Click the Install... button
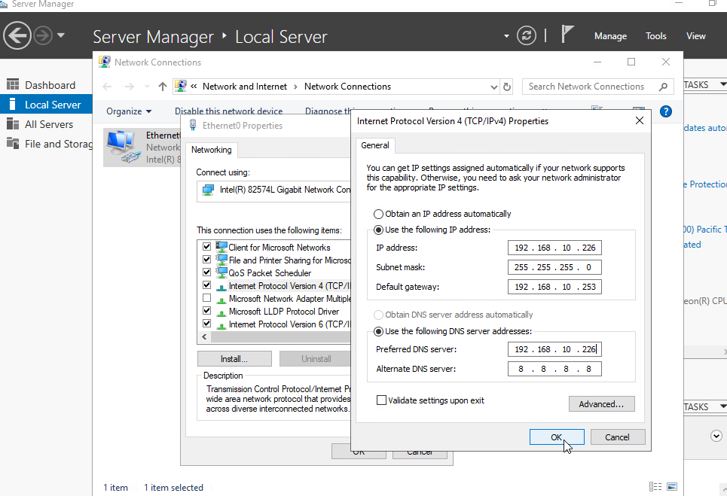 coord(234,359)
